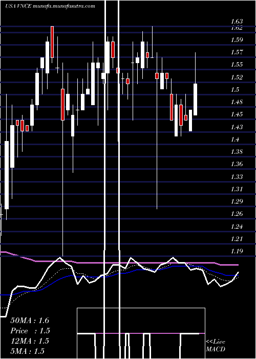Click the '50MA : 1.6' indicator text
This screenshot has width=256, height=359.
[x=30, y=321]
